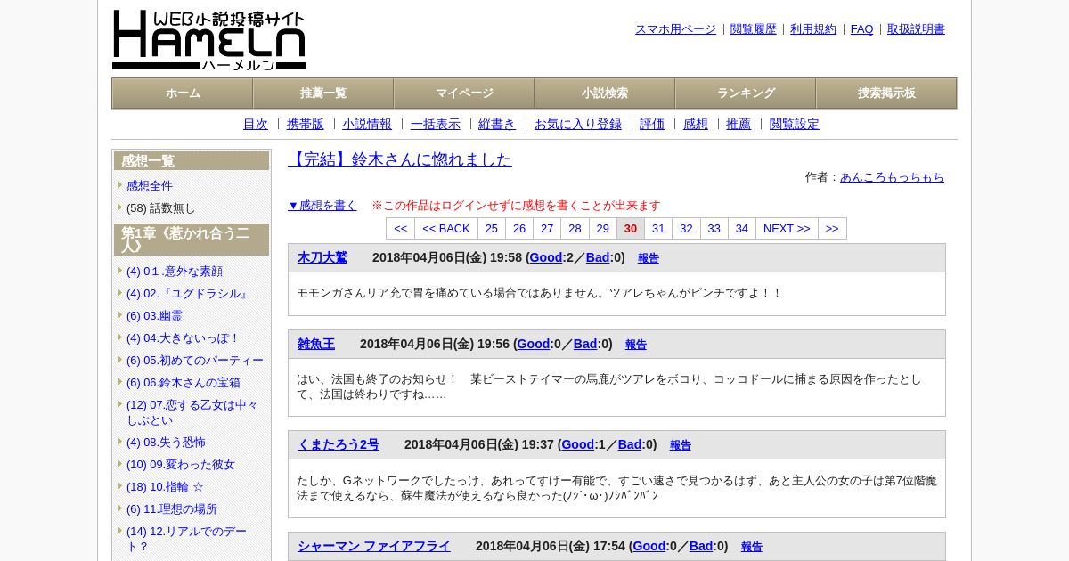Open the スマホ用ページ link

675,29
